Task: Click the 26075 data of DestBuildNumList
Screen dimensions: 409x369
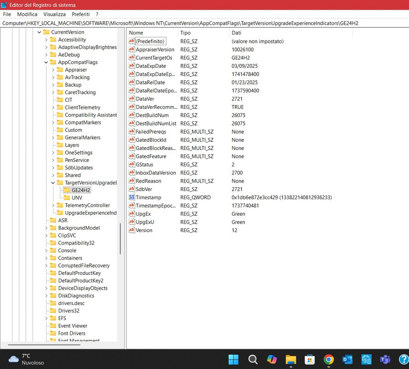Action: point(238,124)
